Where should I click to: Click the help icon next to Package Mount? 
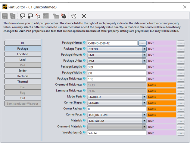84,54
